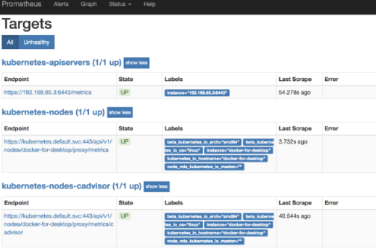The image size is (376, 251).
Task: Select the All targets filter
Action: click(10, 42)
